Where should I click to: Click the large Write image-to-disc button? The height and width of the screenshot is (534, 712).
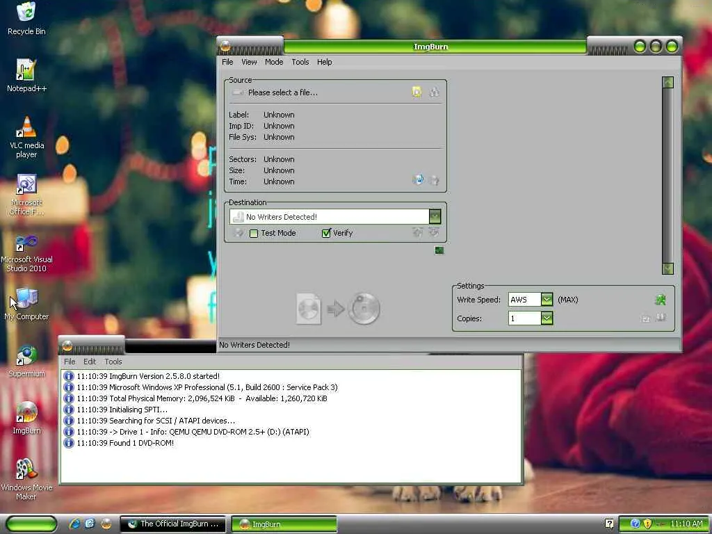pos(338,309)
